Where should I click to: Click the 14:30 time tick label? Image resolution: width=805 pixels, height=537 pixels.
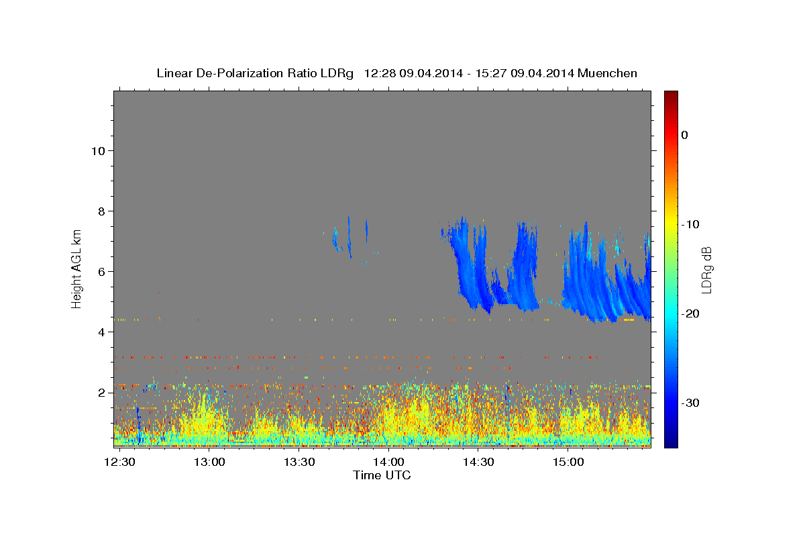[x=478, y=462]
